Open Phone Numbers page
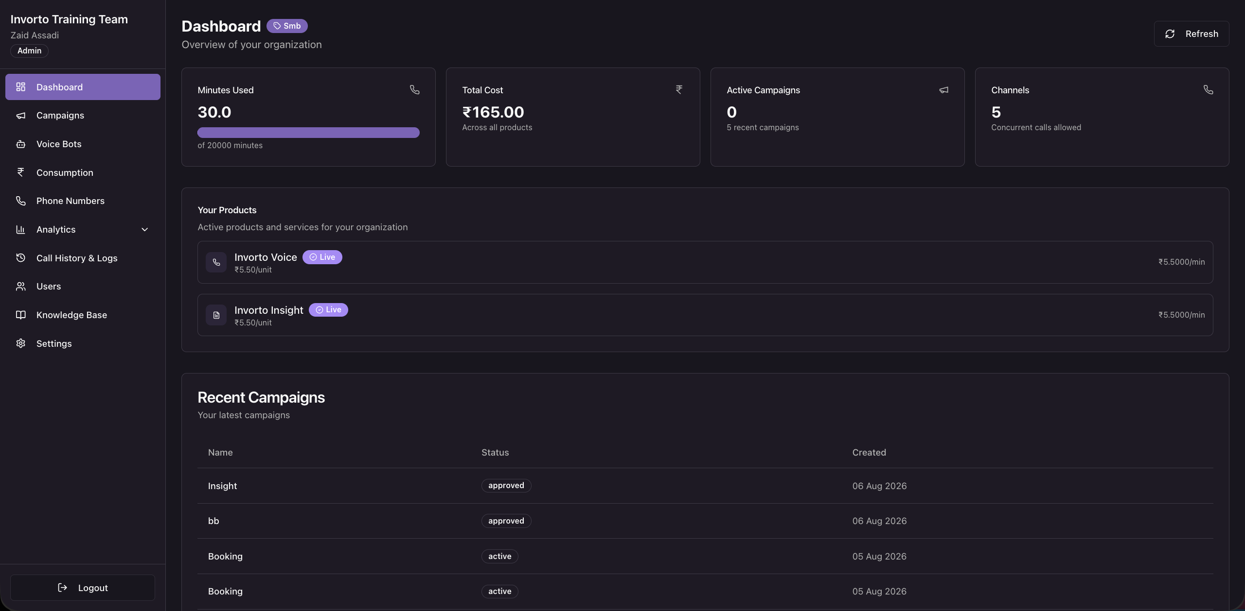The height and width of the screenshot is (611, 1245). click(83, 201)
